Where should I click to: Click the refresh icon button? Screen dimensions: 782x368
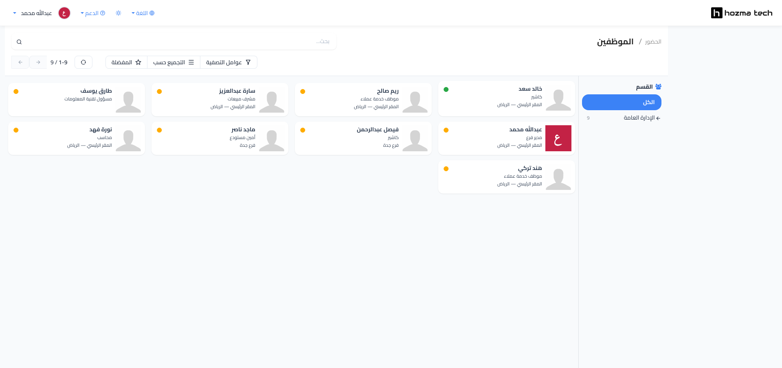click(83, 62)
